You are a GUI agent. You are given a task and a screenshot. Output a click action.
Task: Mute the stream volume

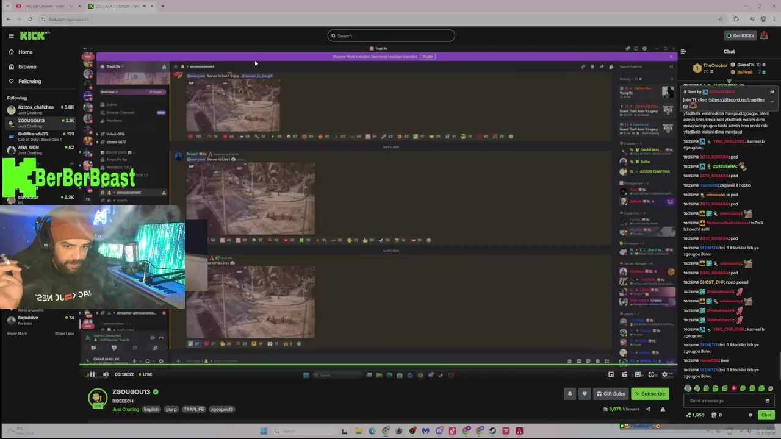(106, 374)
